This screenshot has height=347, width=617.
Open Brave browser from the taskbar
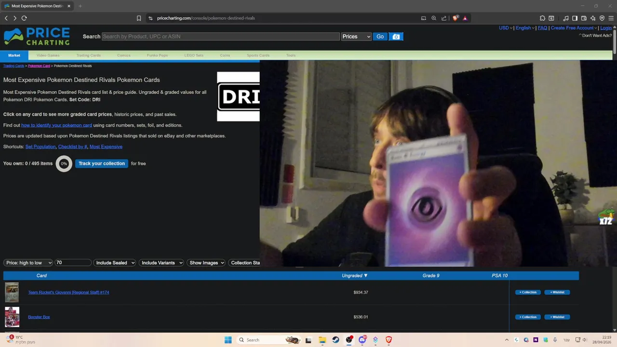[x=389, y=340]
